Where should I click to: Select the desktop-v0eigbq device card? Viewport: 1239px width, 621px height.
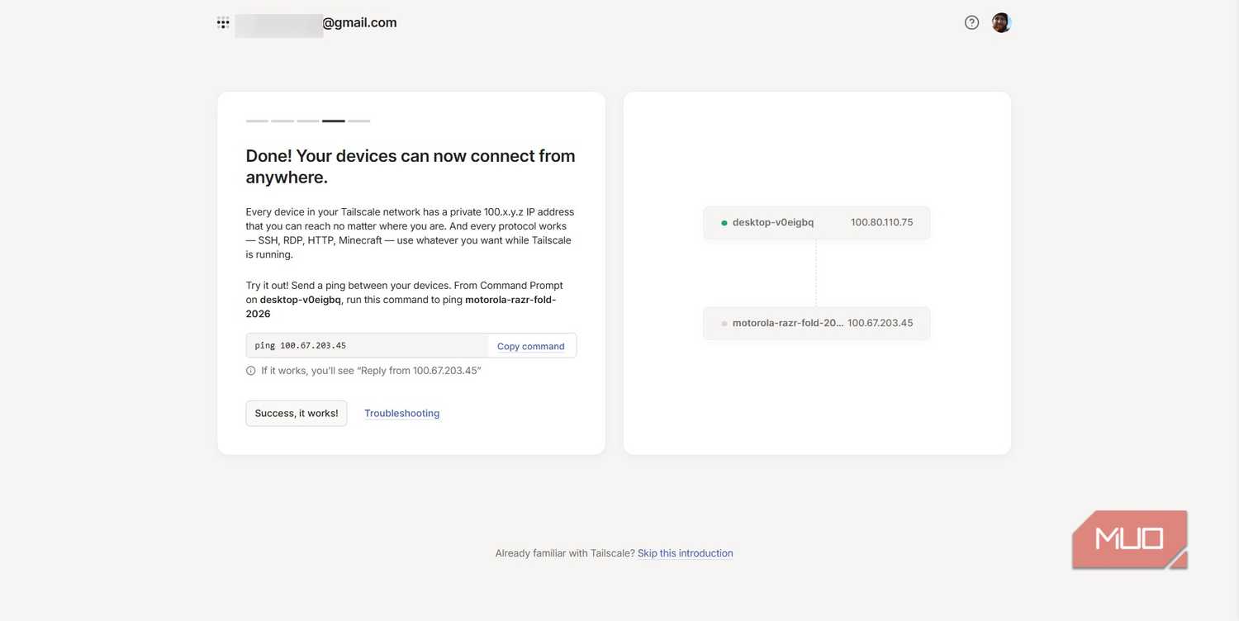817,223
